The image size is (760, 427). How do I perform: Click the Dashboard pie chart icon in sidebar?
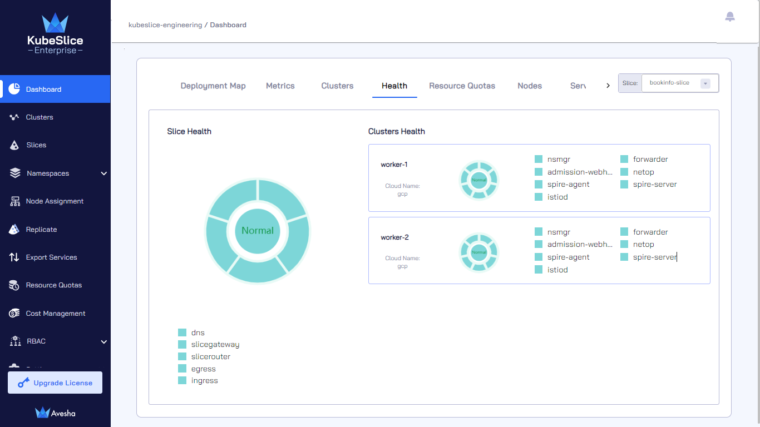(x=14, y=89)
